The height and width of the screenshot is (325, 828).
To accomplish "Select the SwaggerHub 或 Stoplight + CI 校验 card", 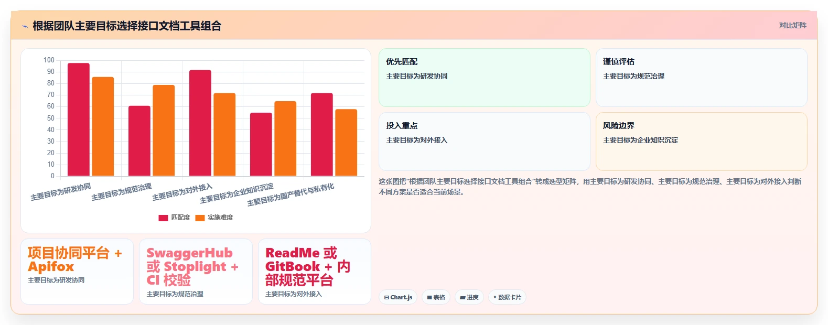I will pyautogui.click(x=196, y=272).
